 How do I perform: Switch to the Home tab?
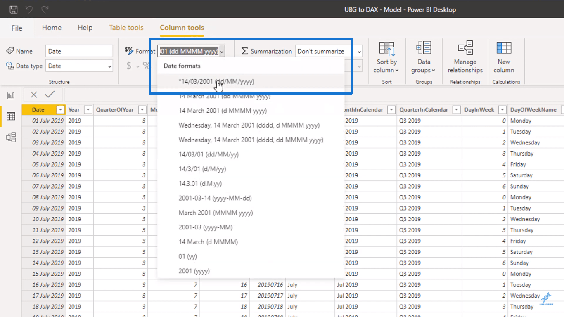[52, 28]
